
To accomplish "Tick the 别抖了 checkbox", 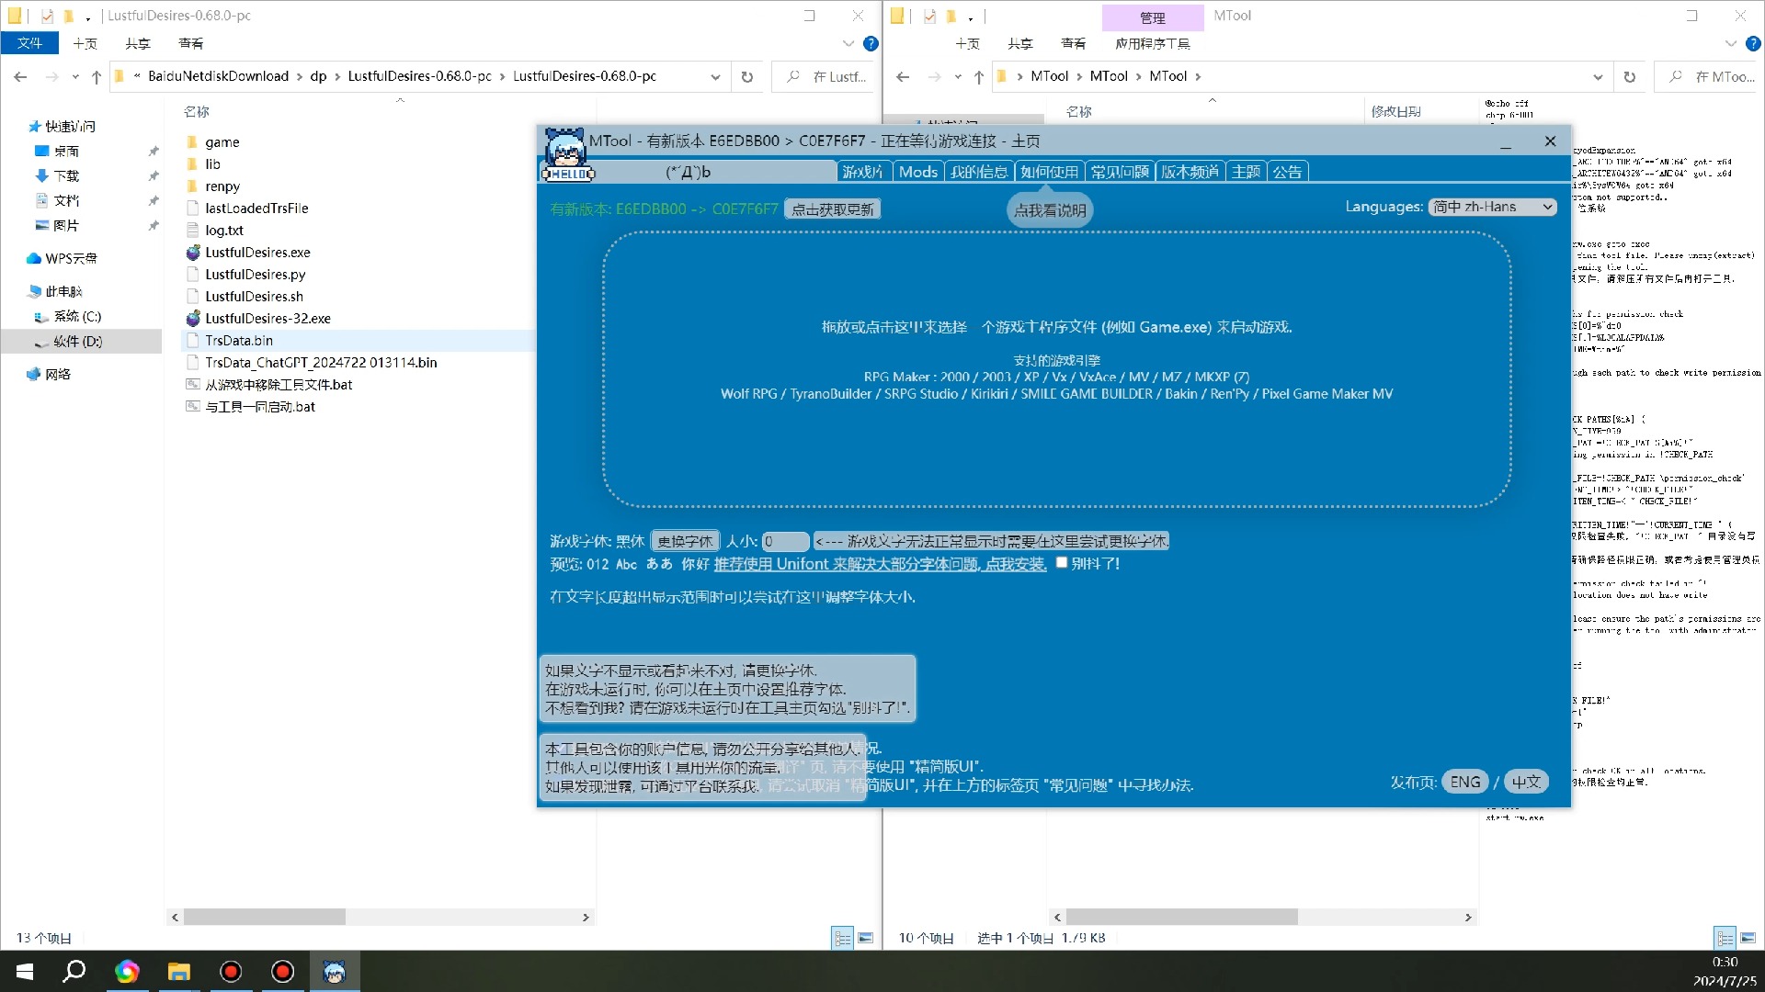I will point(1062,563).
